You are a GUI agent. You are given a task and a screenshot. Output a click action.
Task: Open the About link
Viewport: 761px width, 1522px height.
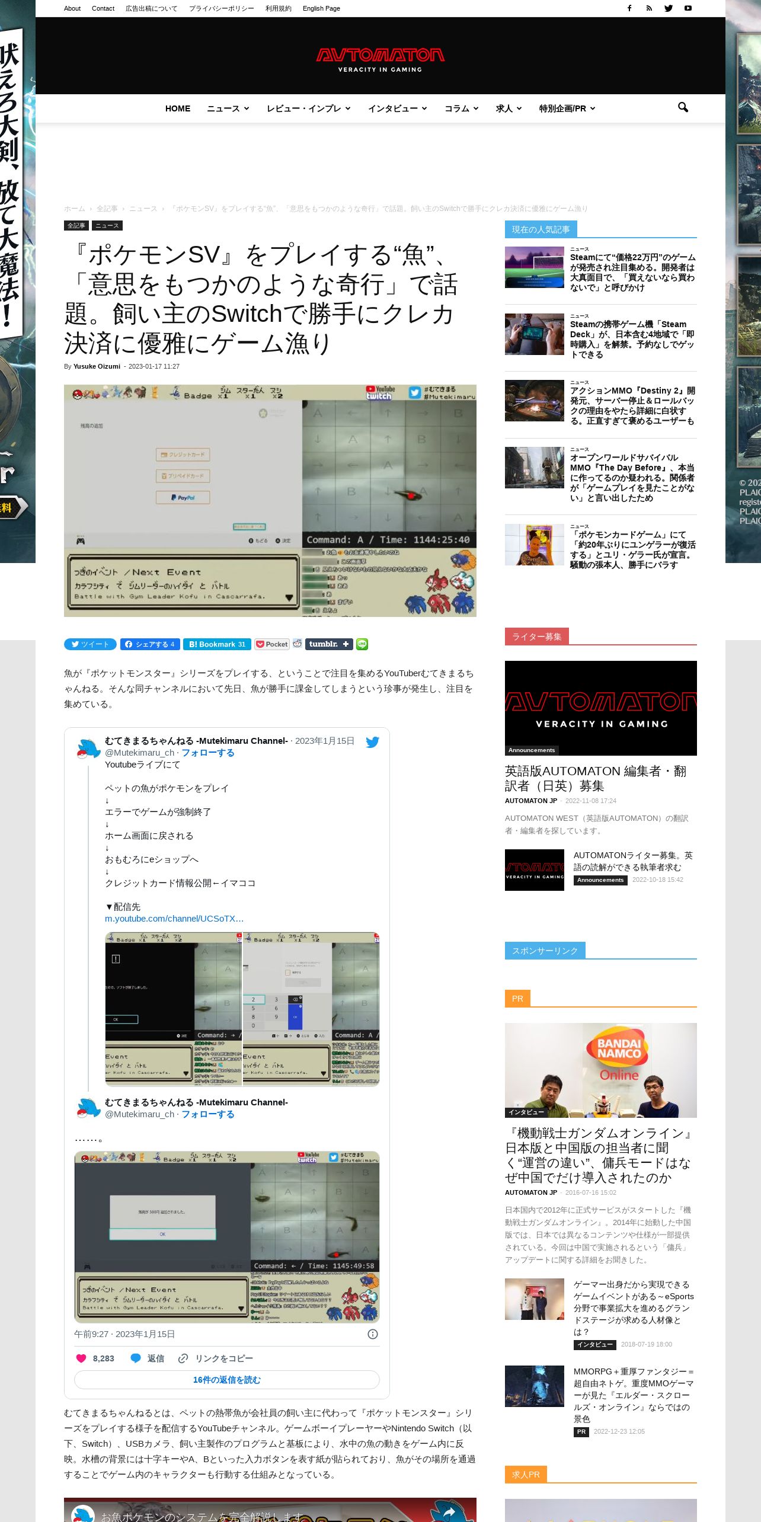pos(72,8)
